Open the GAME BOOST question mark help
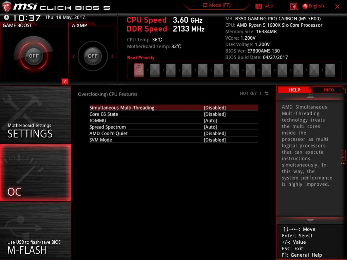This screenshot has height=260, width=347. (65, 81)
